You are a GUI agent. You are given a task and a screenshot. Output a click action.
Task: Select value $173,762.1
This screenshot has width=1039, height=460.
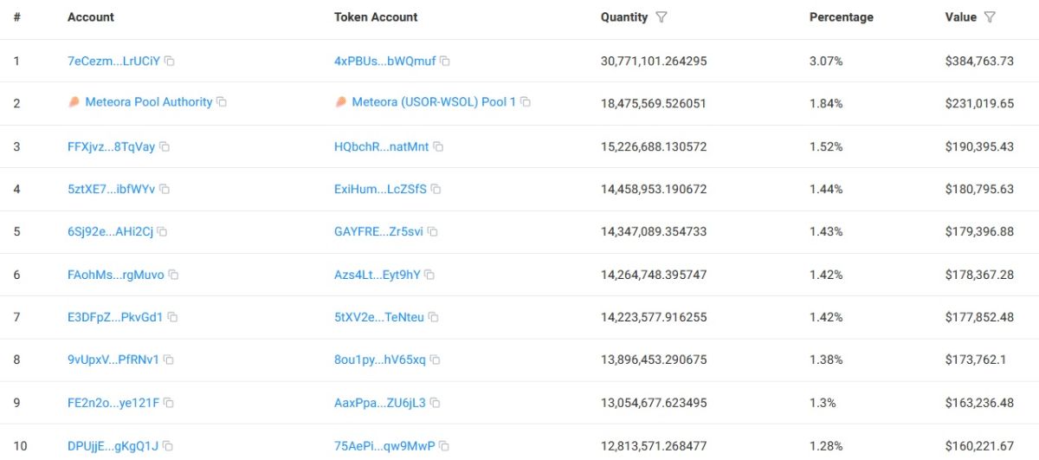tap(976, 360)
